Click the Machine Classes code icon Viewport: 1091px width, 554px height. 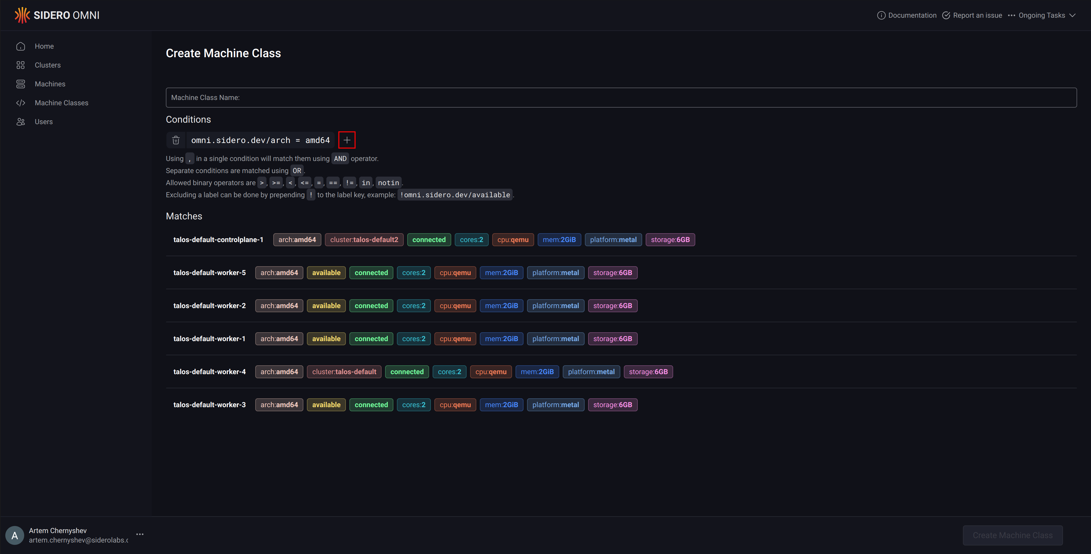20,103
